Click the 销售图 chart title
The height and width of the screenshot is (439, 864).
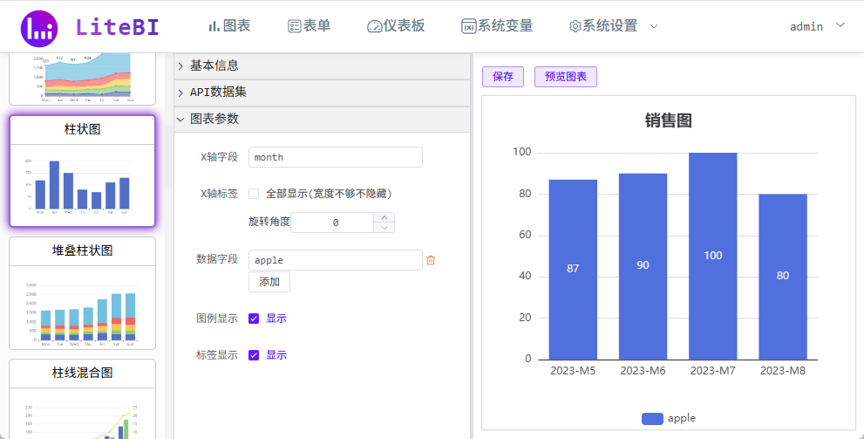(x=669, y=120)
